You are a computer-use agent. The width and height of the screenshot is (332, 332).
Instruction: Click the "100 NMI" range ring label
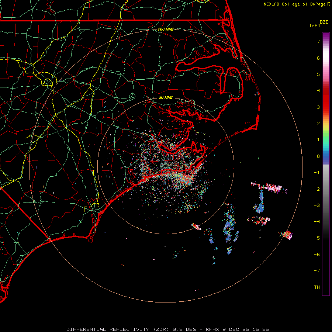(x=166, y=29)
